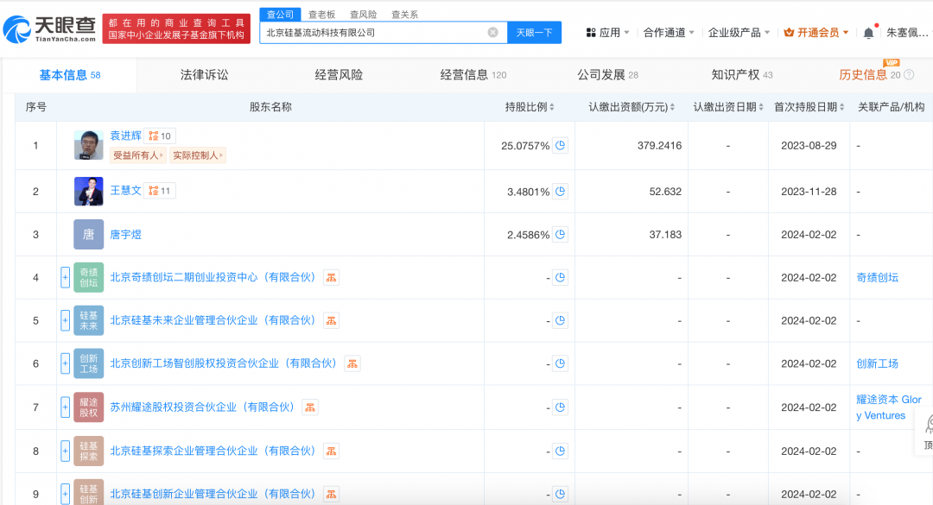Switch to the 法律诉讼 tab
The width and height of the screenshot is (933, 505).
point(204,75)
